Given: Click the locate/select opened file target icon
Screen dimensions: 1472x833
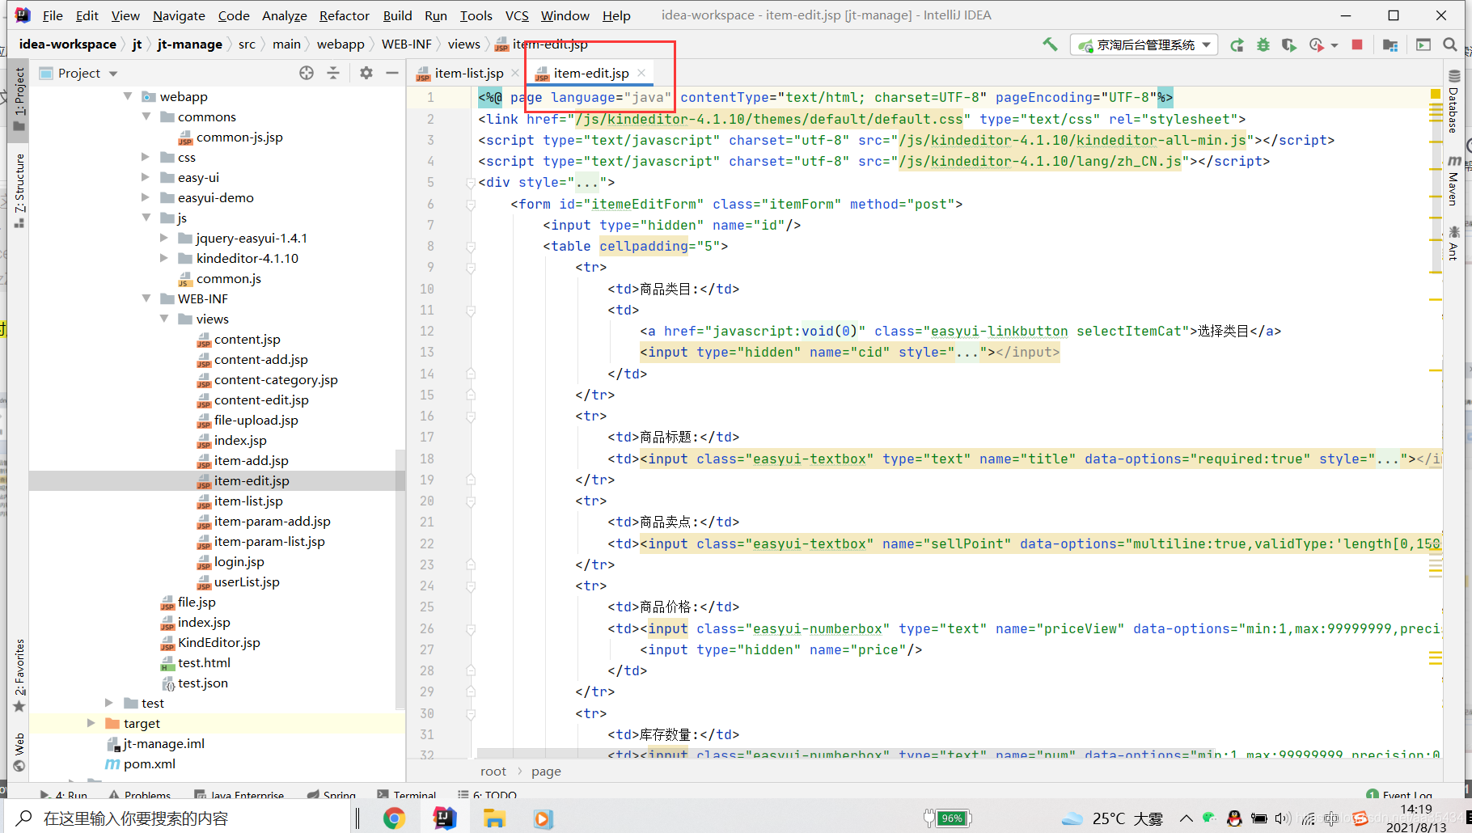Looking at the screenshot, I should 307,73.
